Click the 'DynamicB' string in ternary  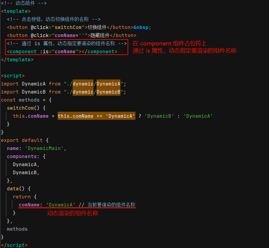click(x=159, y=116)
